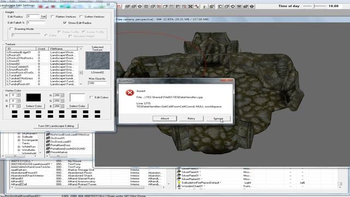Click the icon beside WoodenChair01
The image size is (350, 197).
pyautogui.click(x=179, y=186)
